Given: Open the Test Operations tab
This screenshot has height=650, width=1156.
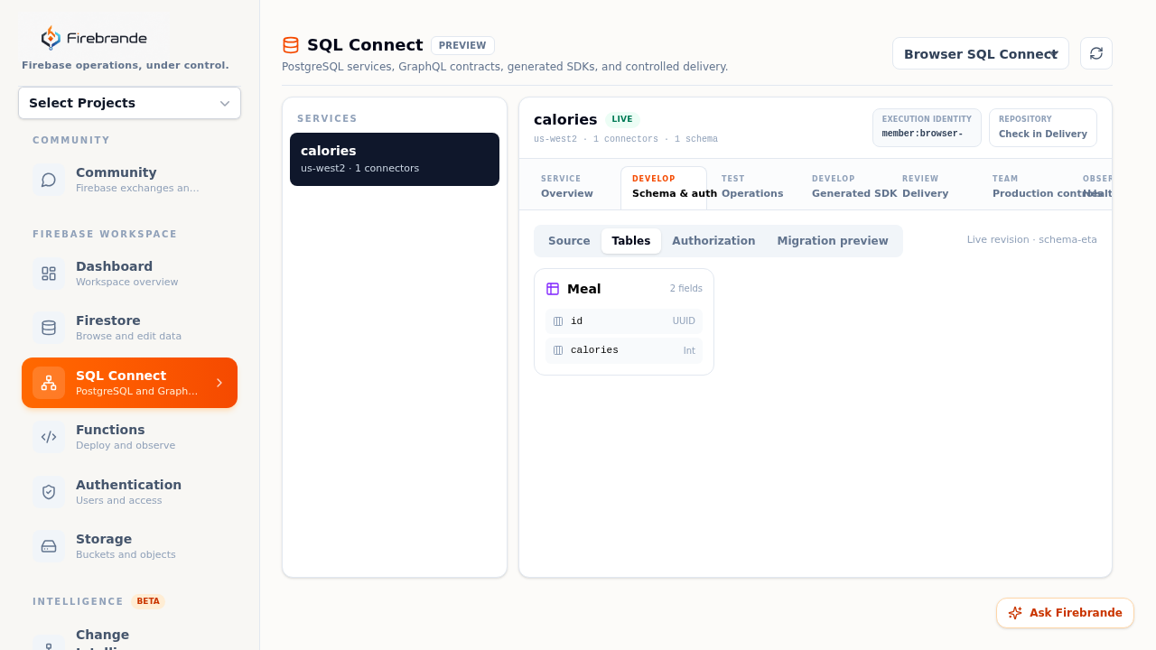Looking at the screenshot, I should pos(752,187).
